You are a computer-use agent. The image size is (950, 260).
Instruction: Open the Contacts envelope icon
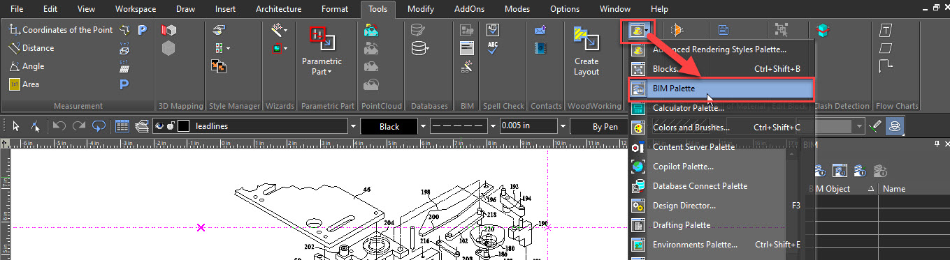[540, 30]
